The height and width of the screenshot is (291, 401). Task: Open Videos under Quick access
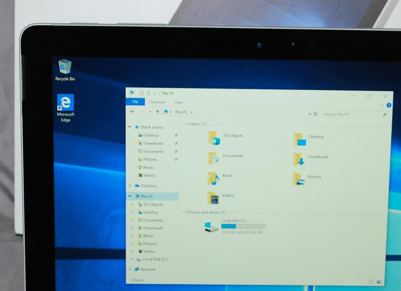(x=149, y=175)
